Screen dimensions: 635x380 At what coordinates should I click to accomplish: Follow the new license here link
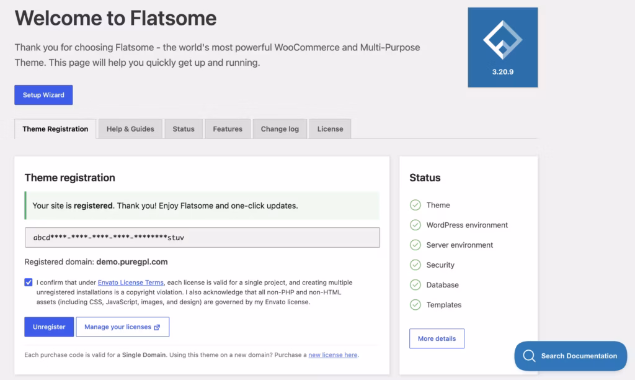333,355
